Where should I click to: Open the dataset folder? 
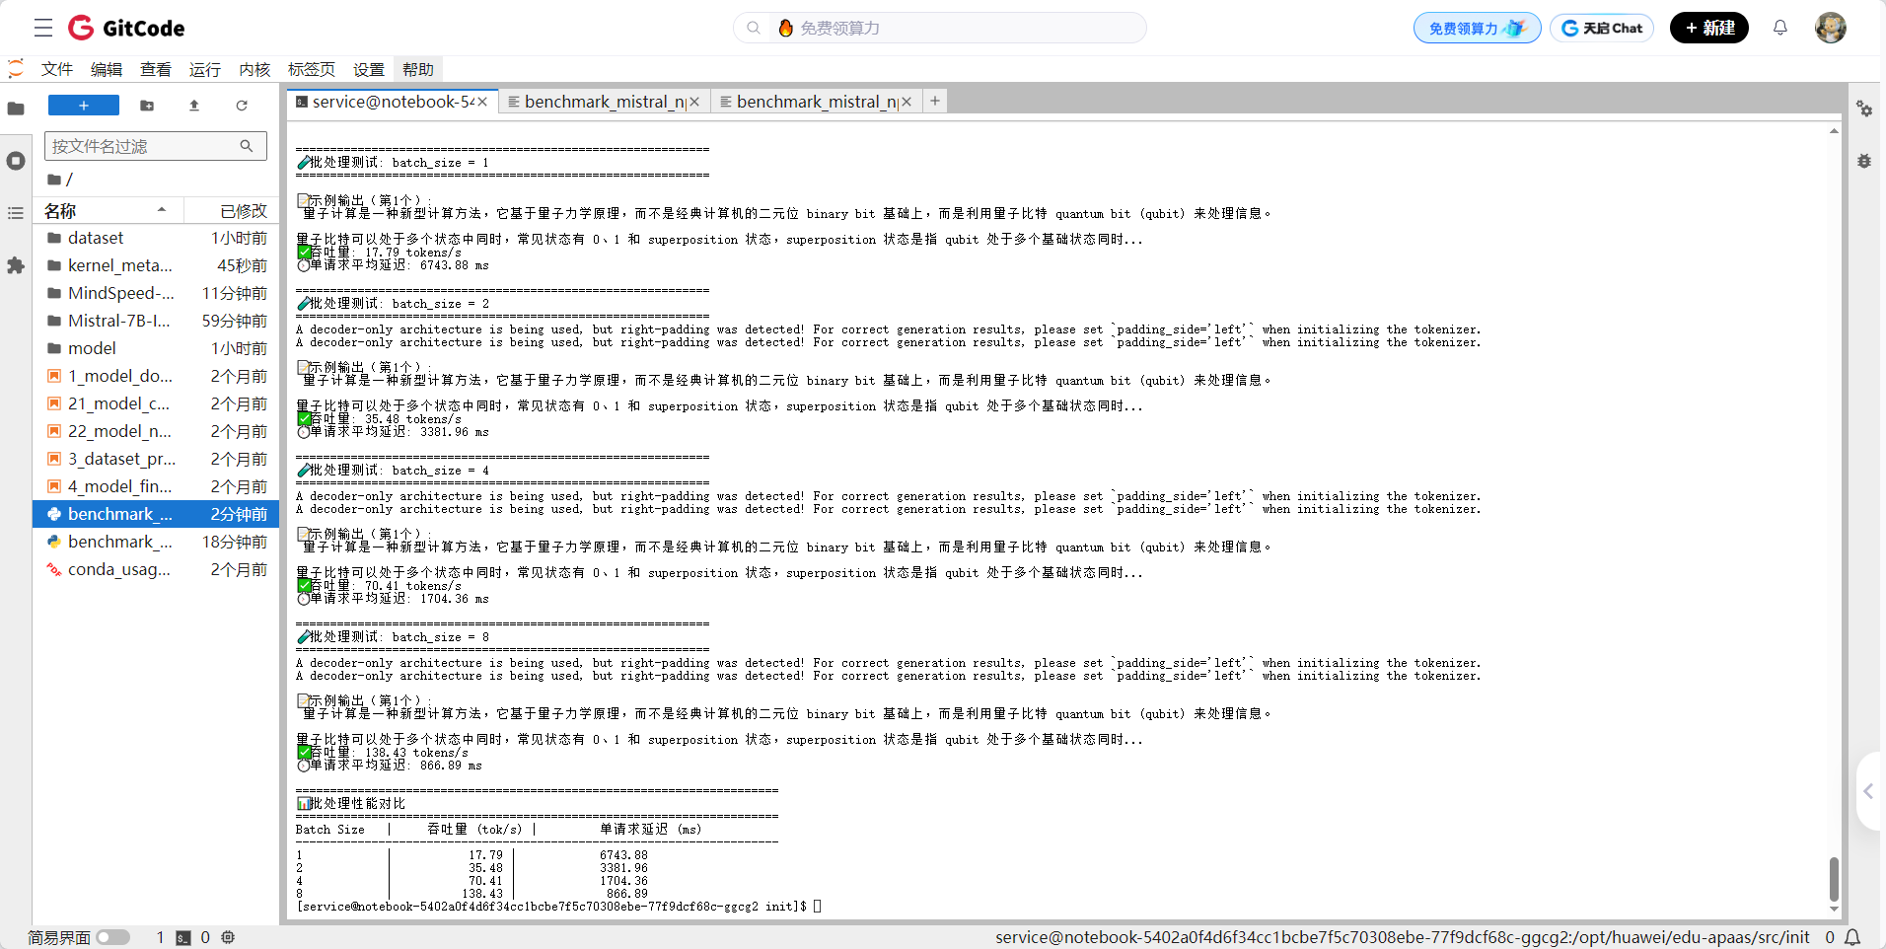(x=158, y=238)
